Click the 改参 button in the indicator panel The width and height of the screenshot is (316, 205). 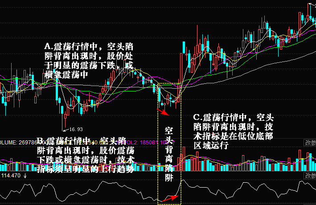tap(309, 176)
